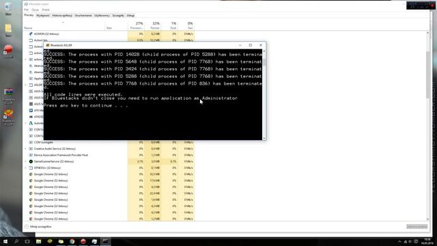Viewport: 437px width, 246px height.
Task: Click the COM Surrogate process icon
Action: pos(31,142)
